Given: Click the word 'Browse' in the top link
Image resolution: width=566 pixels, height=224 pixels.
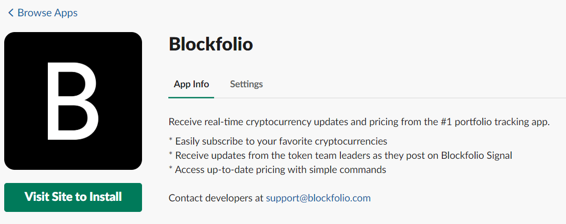Looking at the screenshot, I should [x=35, y=13].
